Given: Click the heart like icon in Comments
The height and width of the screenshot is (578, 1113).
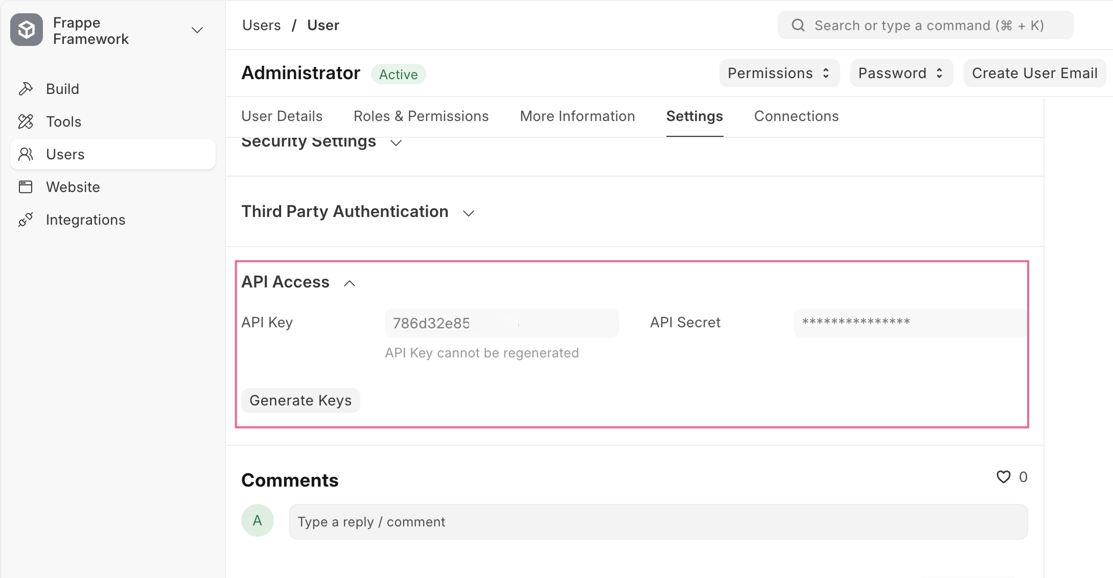Looking at the screenshot, I should 1003,477.
